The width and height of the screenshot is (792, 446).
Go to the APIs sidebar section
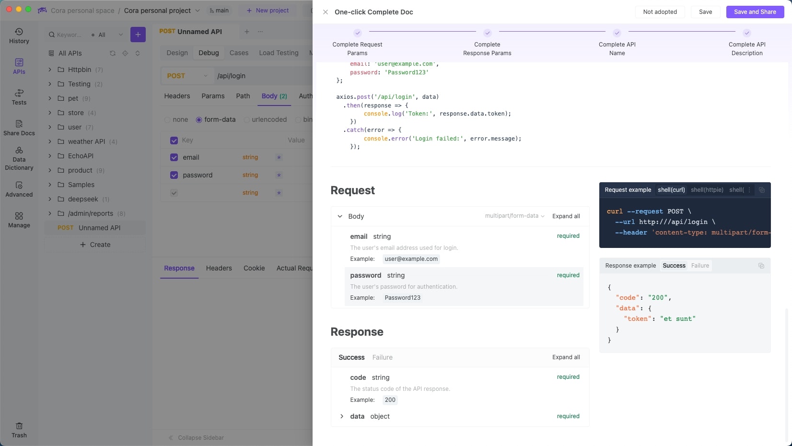coord(19,67)
